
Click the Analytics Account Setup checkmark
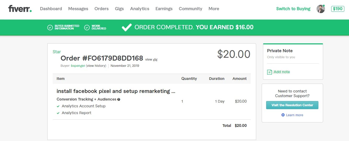tap(58, 106)
